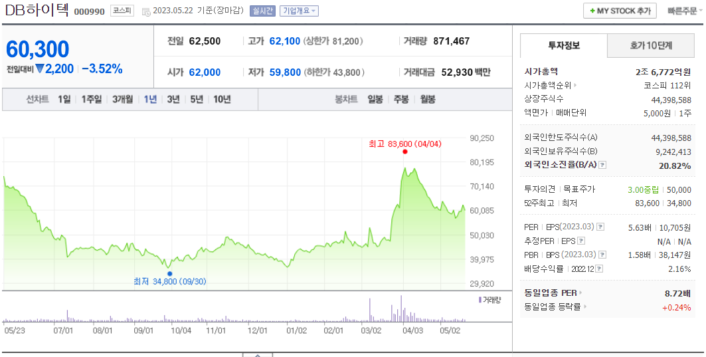Click the 외국인보유주식수 value 9,242,413
The width and height of the screenshot is (706, 357).
click(x=673, y=152)
